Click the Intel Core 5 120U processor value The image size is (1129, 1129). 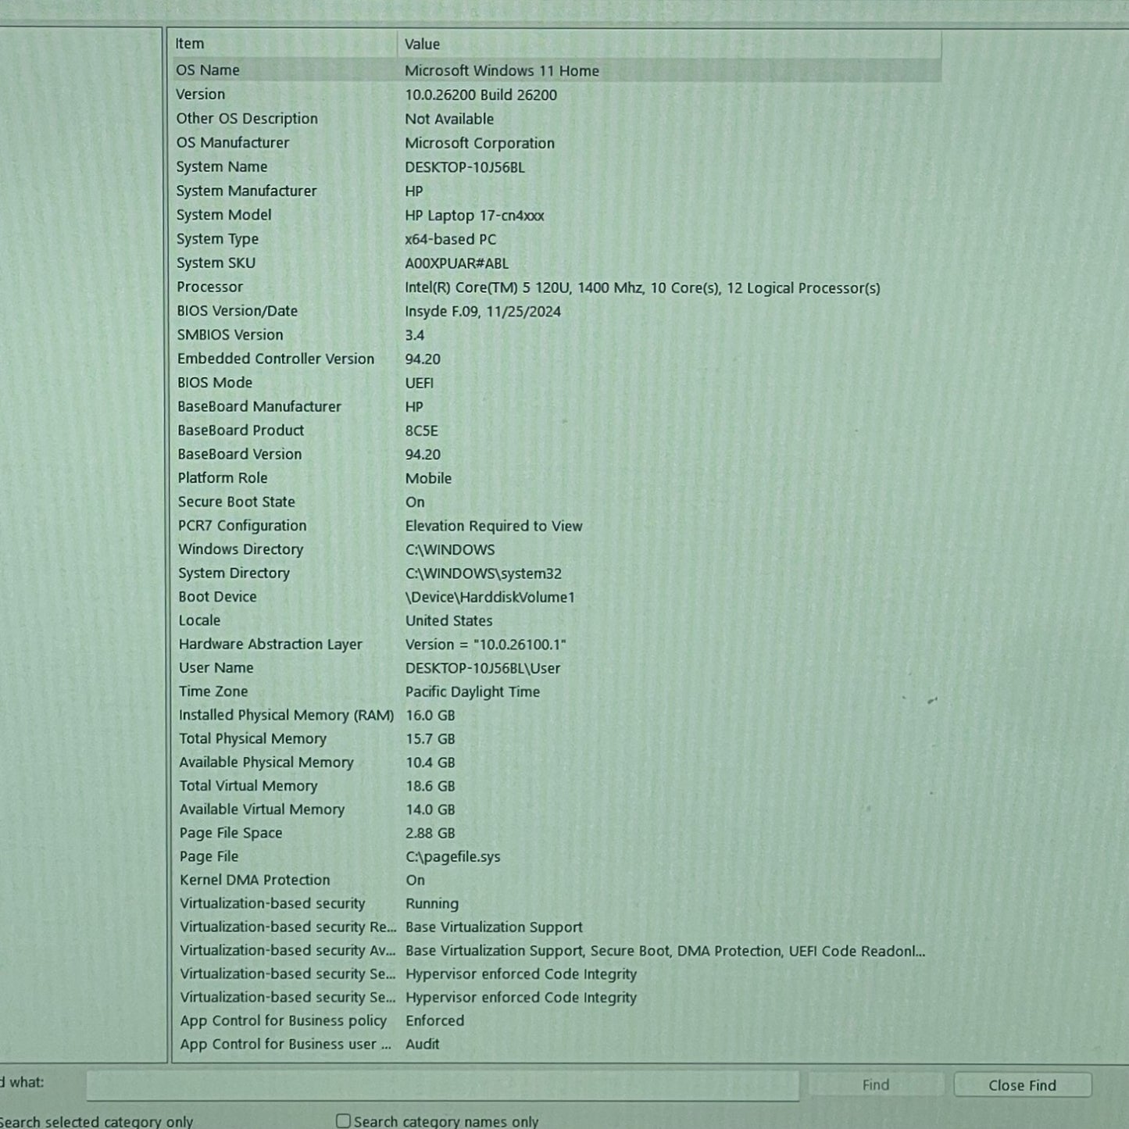point(642,288)
